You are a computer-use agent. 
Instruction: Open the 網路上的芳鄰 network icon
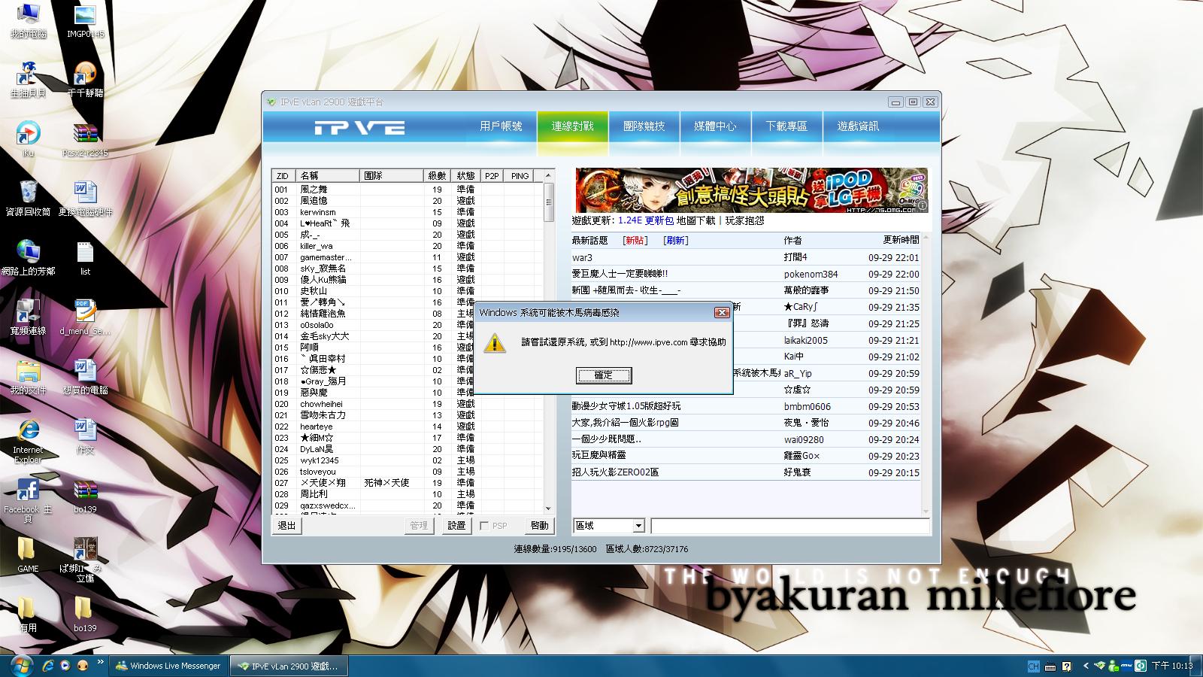(x=28, y=257)
